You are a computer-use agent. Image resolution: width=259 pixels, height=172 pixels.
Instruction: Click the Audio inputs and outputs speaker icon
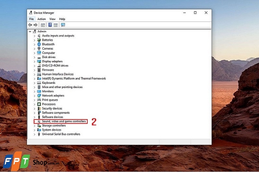pos(39,35)
